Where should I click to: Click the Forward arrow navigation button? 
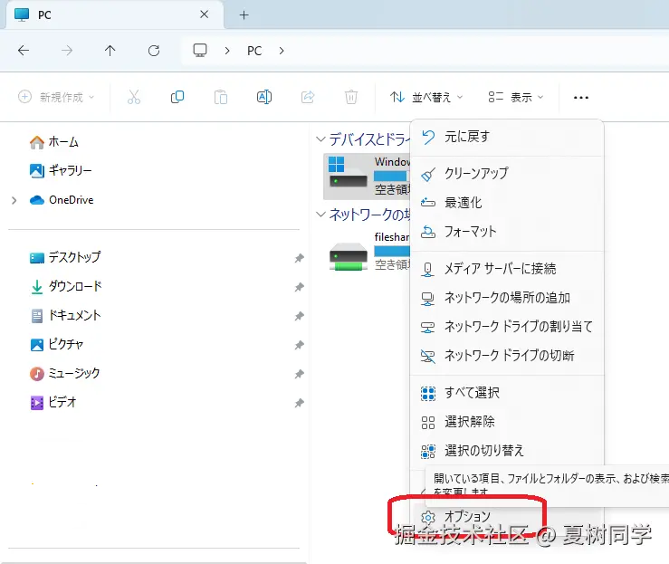(67, 51)
